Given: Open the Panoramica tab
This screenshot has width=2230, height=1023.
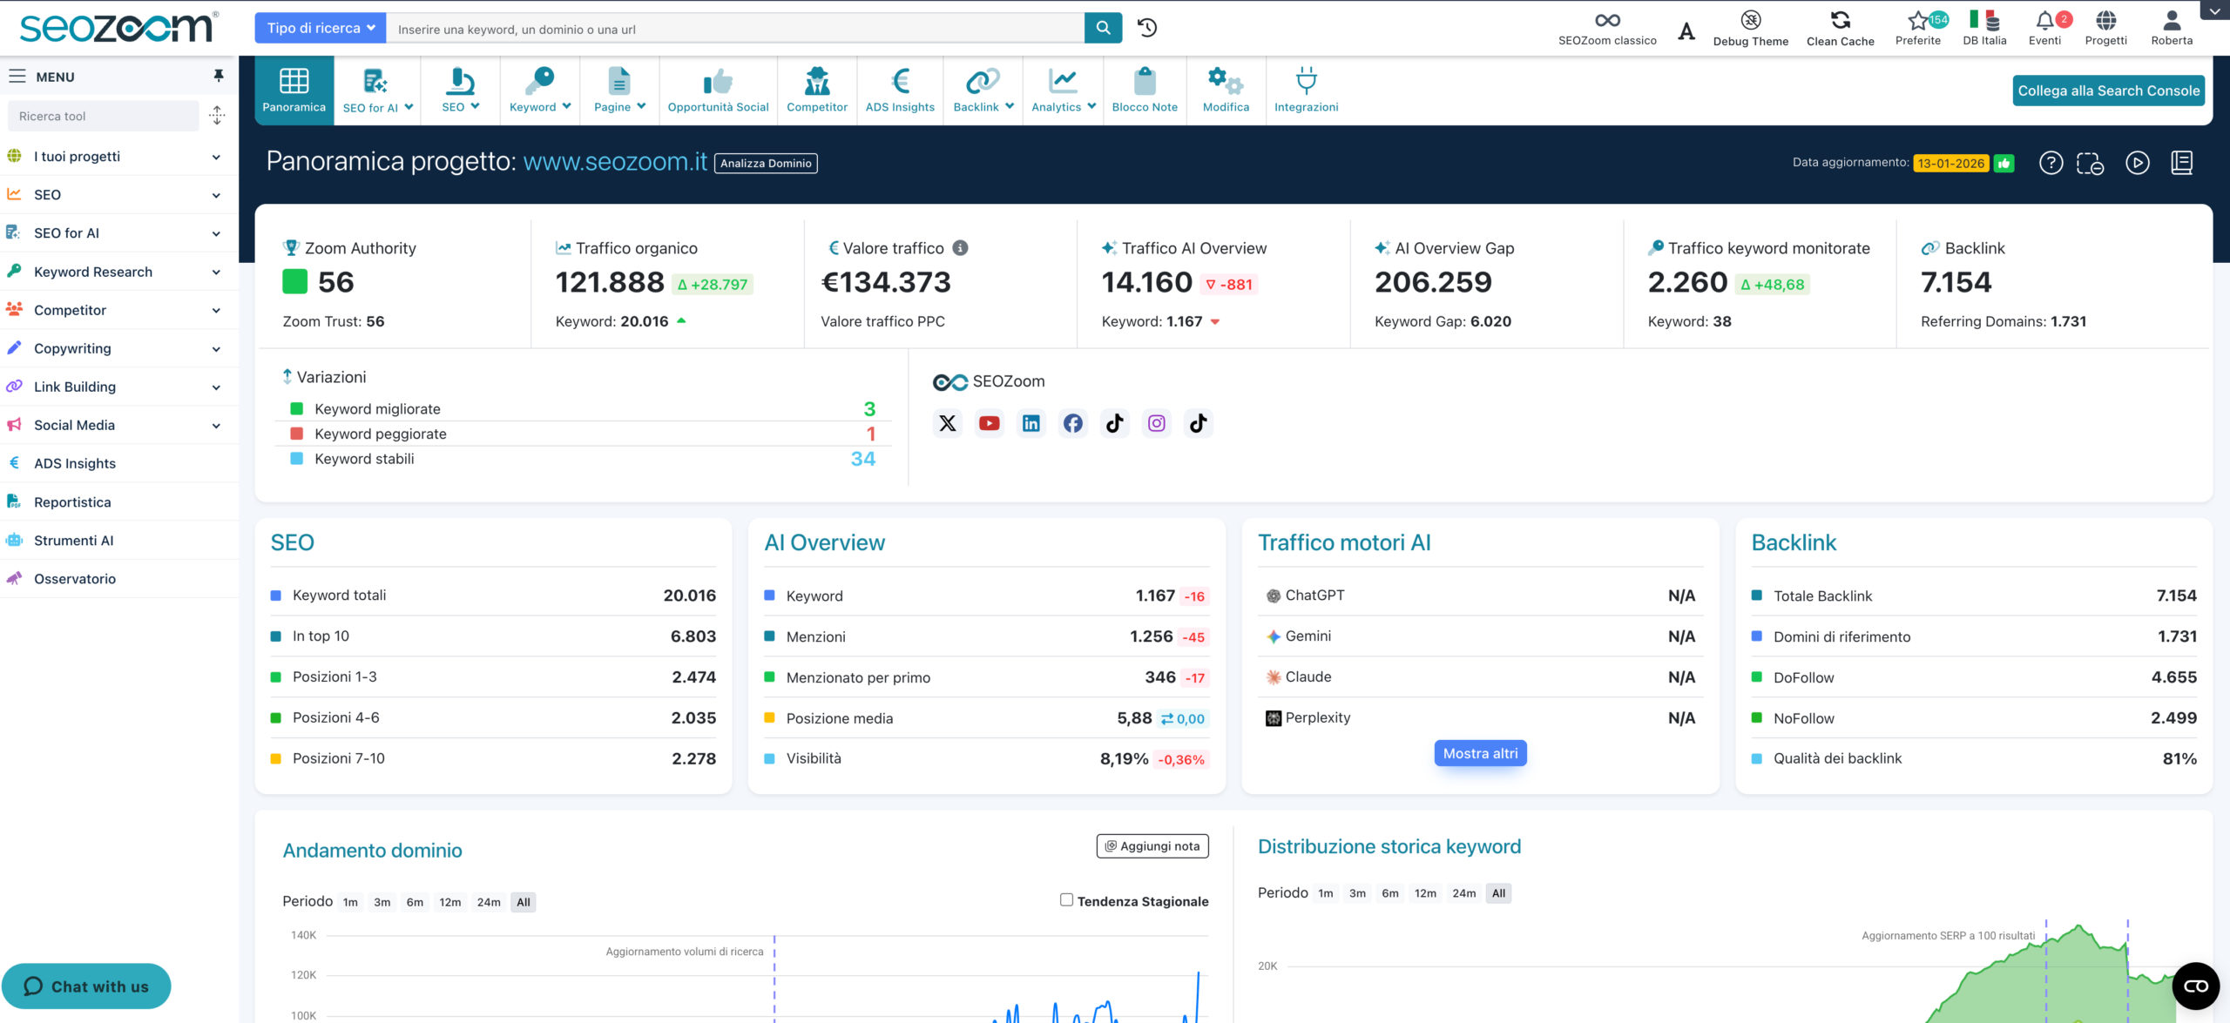Looking at the screenshot, I should click(294, 90).
